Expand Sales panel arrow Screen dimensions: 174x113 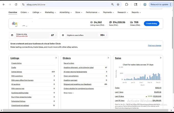click(x=160, y=58)
